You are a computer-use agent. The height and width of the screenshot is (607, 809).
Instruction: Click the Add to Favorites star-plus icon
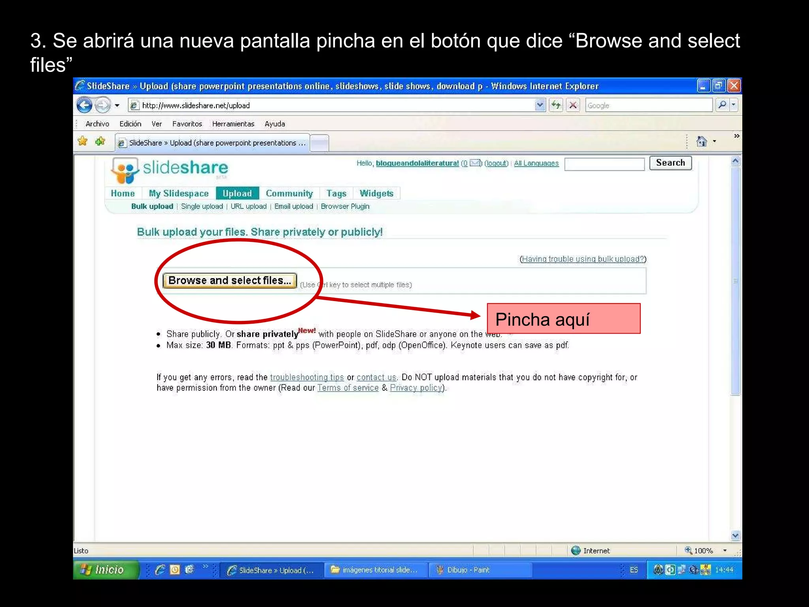point(100,141)
